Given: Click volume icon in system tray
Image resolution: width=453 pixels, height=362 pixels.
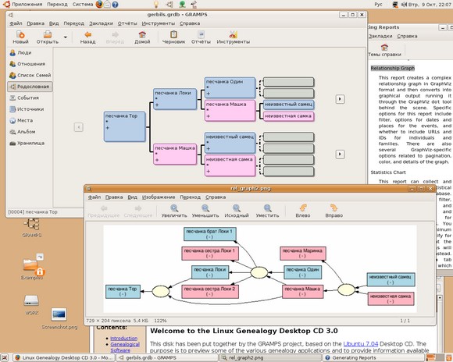Looking at the screenshot, I should click(404, 5).
